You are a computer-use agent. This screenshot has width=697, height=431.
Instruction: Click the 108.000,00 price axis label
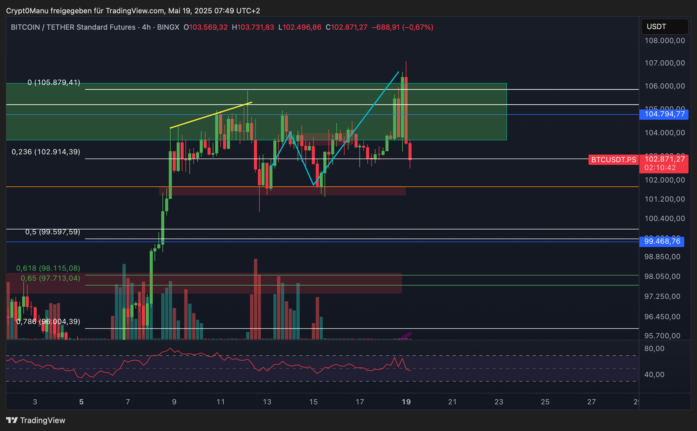tap(665, 41)
